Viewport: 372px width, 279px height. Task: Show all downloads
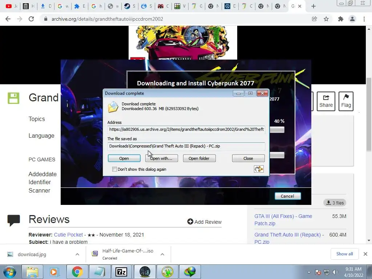344,254
